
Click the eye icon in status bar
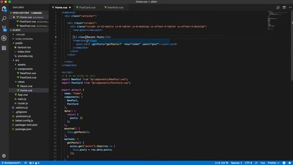point(26,163)
